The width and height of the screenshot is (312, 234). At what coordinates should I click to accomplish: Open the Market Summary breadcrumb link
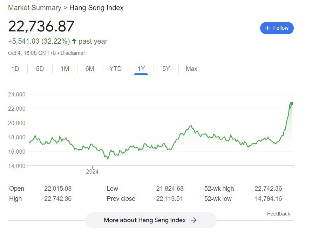[35, 8]
